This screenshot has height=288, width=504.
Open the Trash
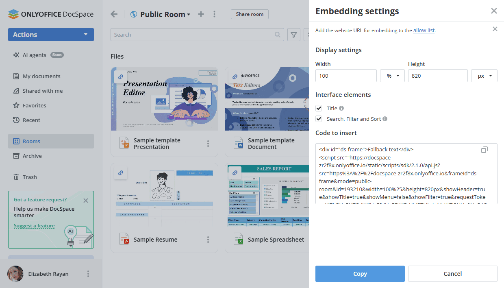(x=29, y=177)
